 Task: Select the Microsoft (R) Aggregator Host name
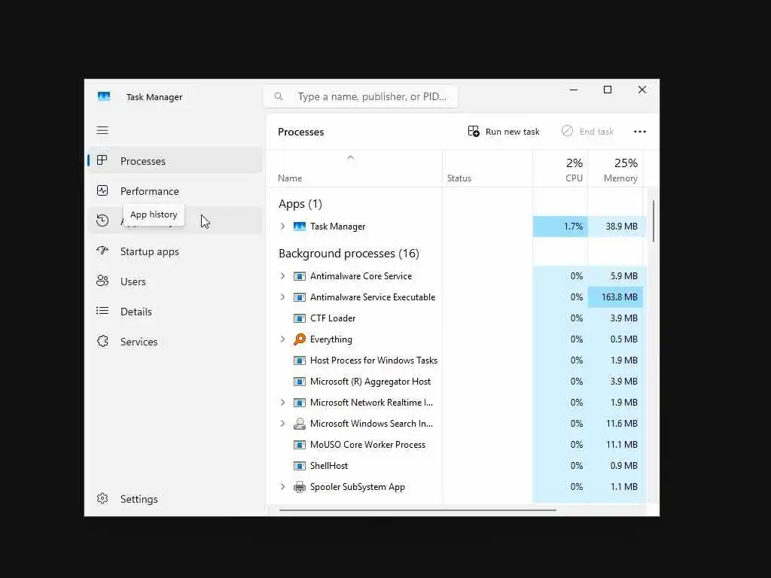(x=370, y=382)
